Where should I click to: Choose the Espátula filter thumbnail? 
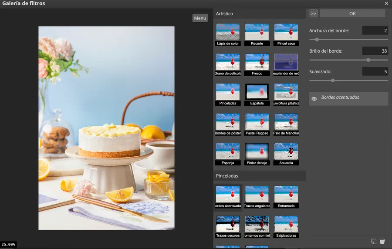tap(257, 94)
